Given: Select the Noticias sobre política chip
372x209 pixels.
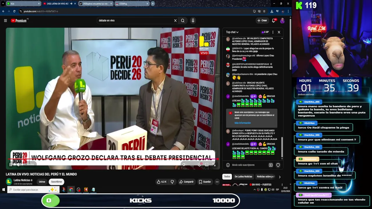Looking at the screenshot, I should point(265,176).
